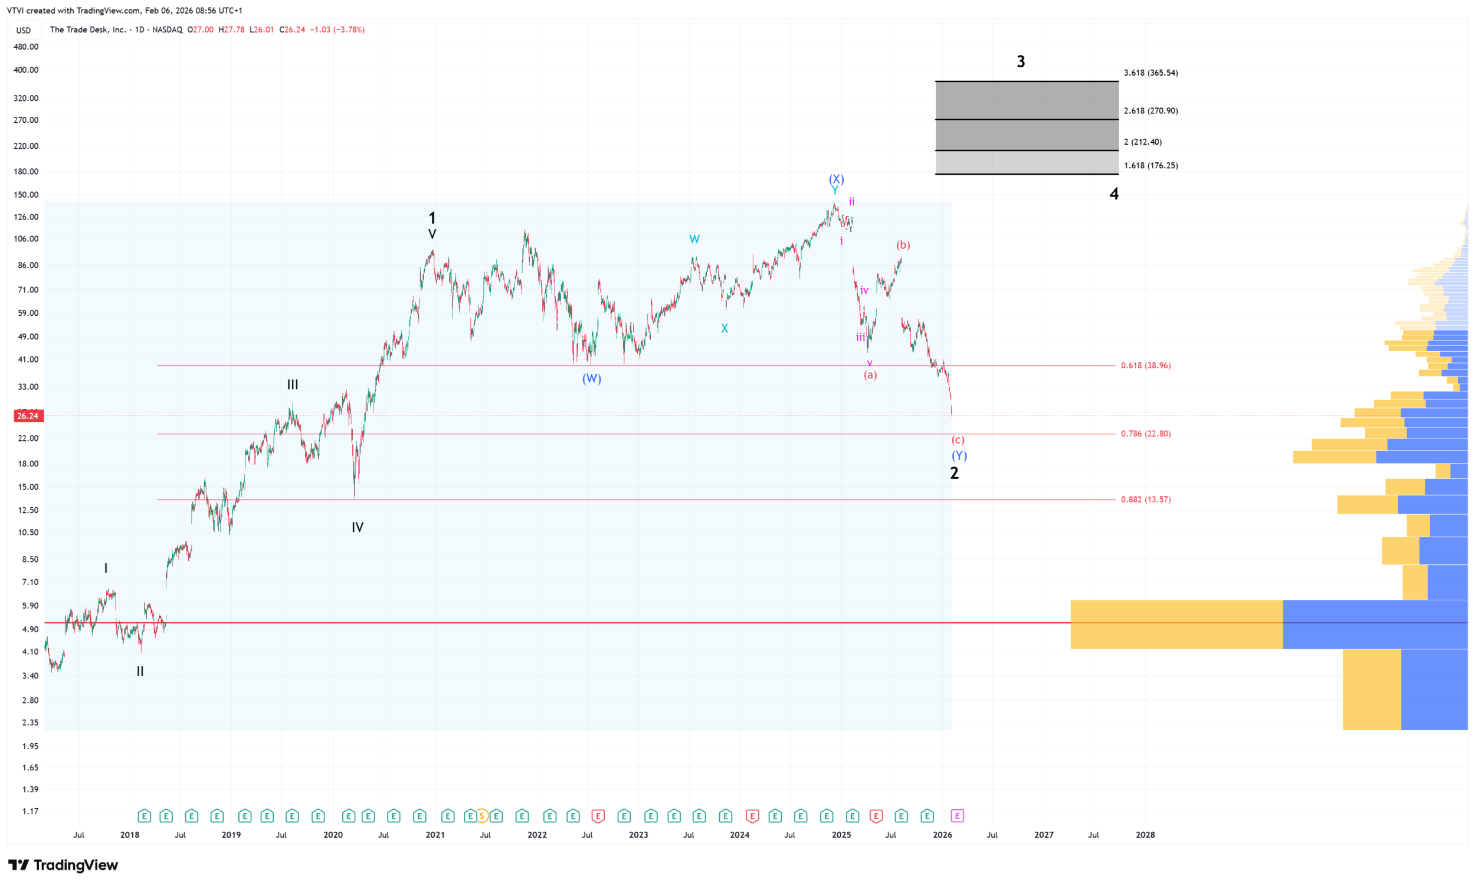Select the 0.618 (38.96) Fibonacci level label
This screenshot has height=886, width=1475.
click(x=1146, y=365)
